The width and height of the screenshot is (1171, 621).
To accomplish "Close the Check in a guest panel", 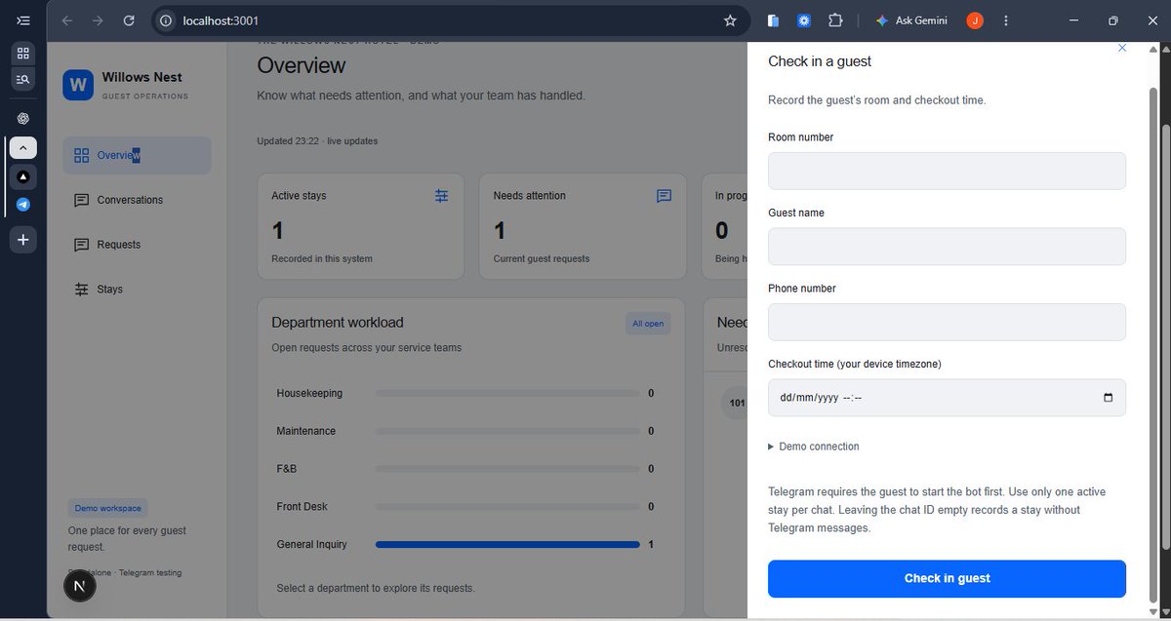I will (x=1122, y=48).
